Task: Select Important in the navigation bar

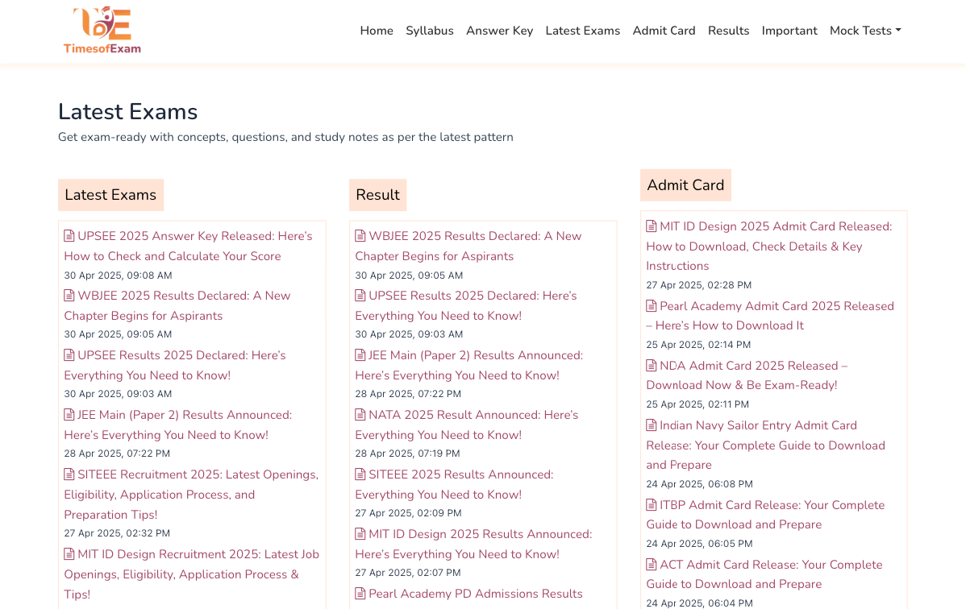Action: (x=789, y=31)
